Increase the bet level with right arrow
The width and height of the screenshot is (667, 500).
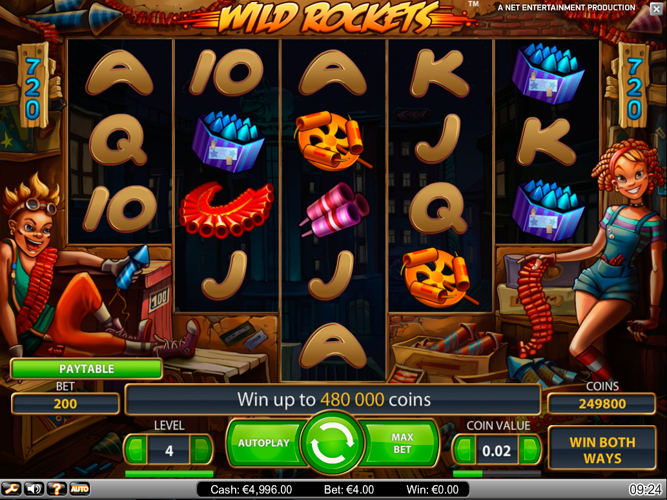(201, 450)
